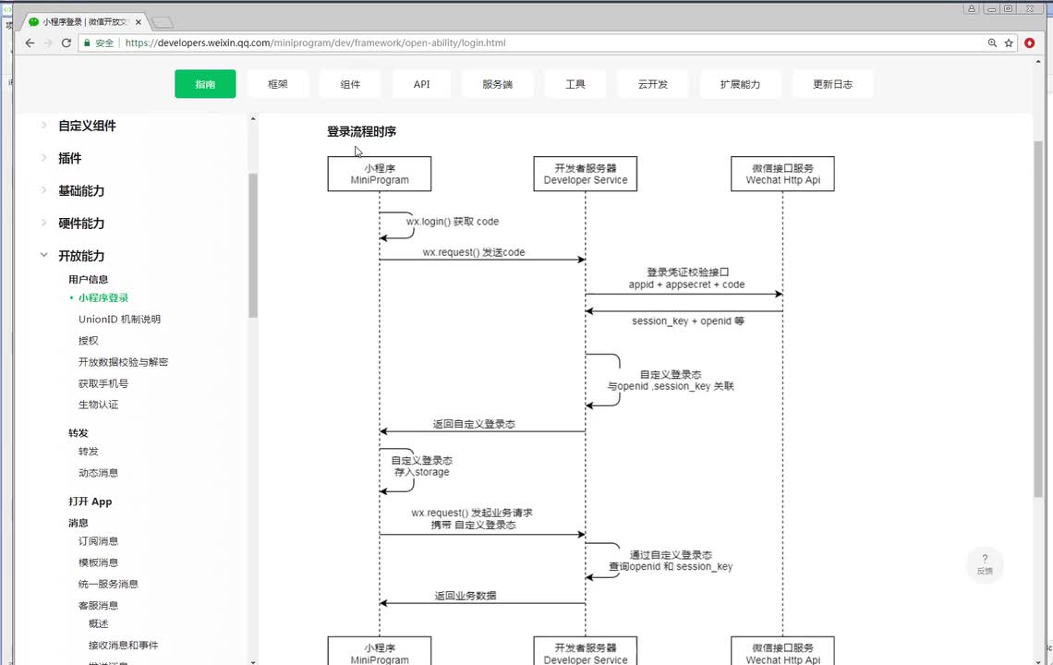Viewport: 1053px width, 665px height.
Task: Open the 统一服务消息 link
Action: click(x=108, y=584)
